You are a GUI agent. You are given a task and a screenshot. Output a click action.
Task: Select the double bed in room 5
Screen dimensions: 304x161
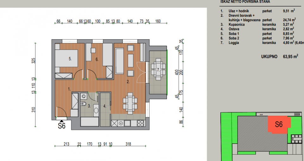tap(66, 58)
